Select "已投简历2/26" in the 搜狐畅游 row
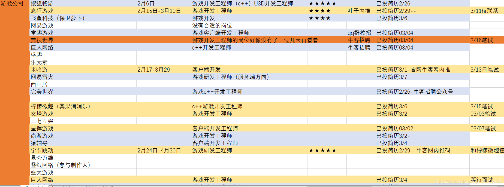The height and width of the screenshot is (187, 504). click(x=422, y=3)
